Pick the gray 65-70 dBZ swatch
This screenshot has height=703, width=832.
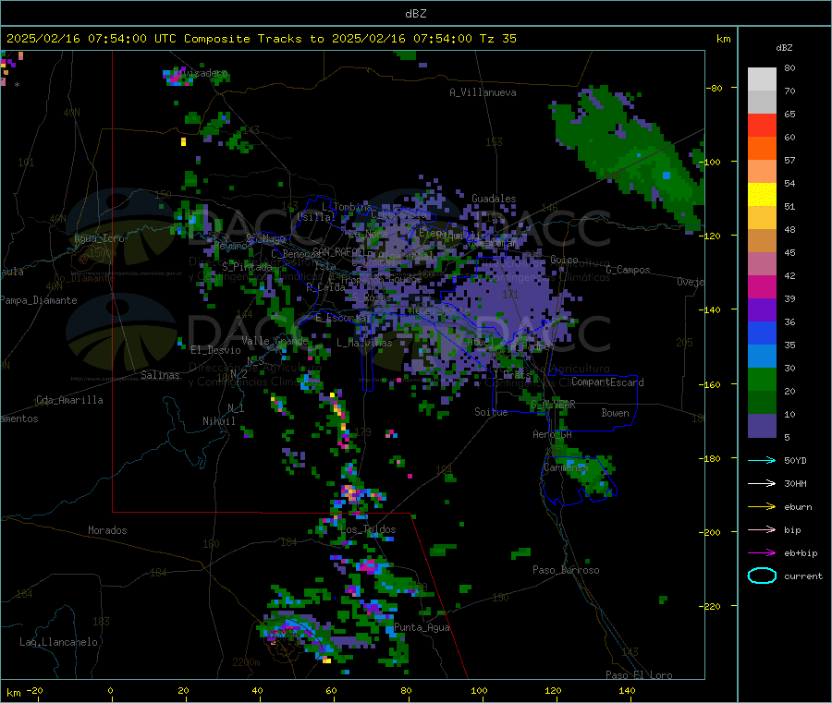762,103
